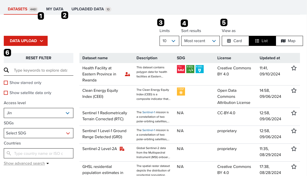Enable the Show starred only checkbox
The width and height of the screenshot is (307, 176).
6,82
